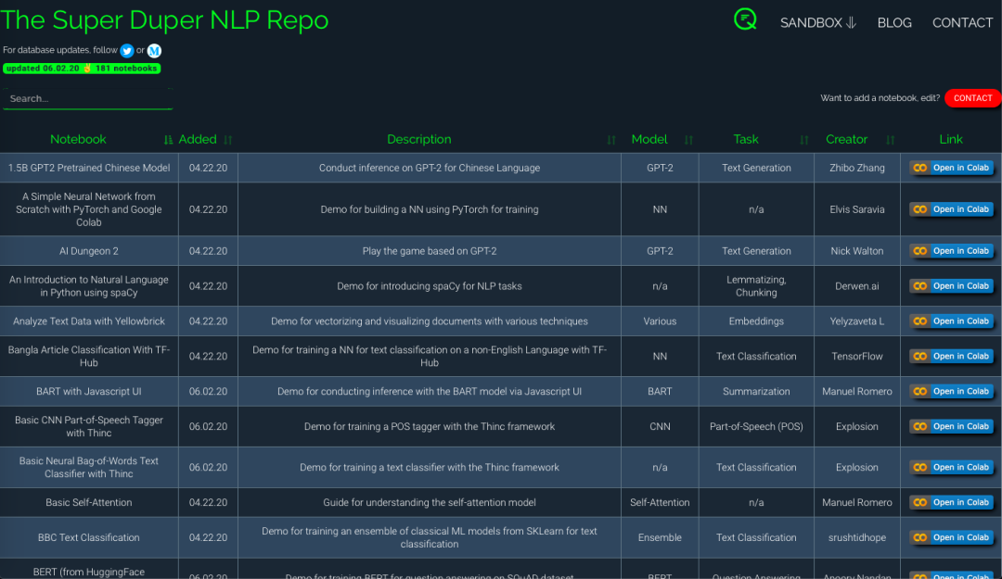Click 'Derwen.ai' creator cell

[x=857, y=286]
